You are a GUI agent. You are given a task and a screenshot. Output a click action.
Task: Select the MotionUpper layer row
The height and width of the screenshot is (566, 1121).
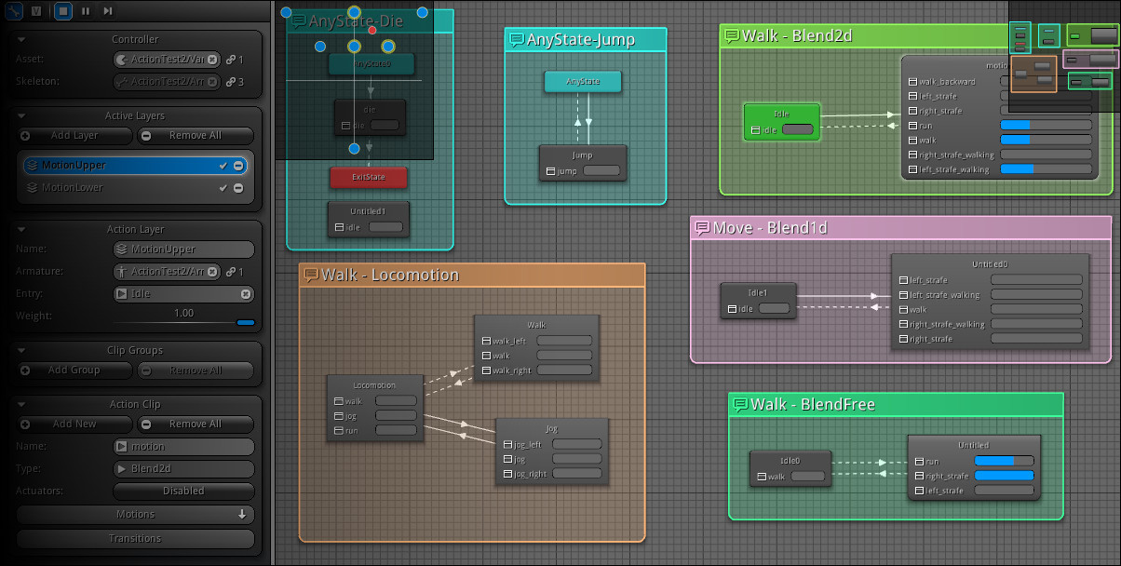pyautogui.click(x=135, y=166)
